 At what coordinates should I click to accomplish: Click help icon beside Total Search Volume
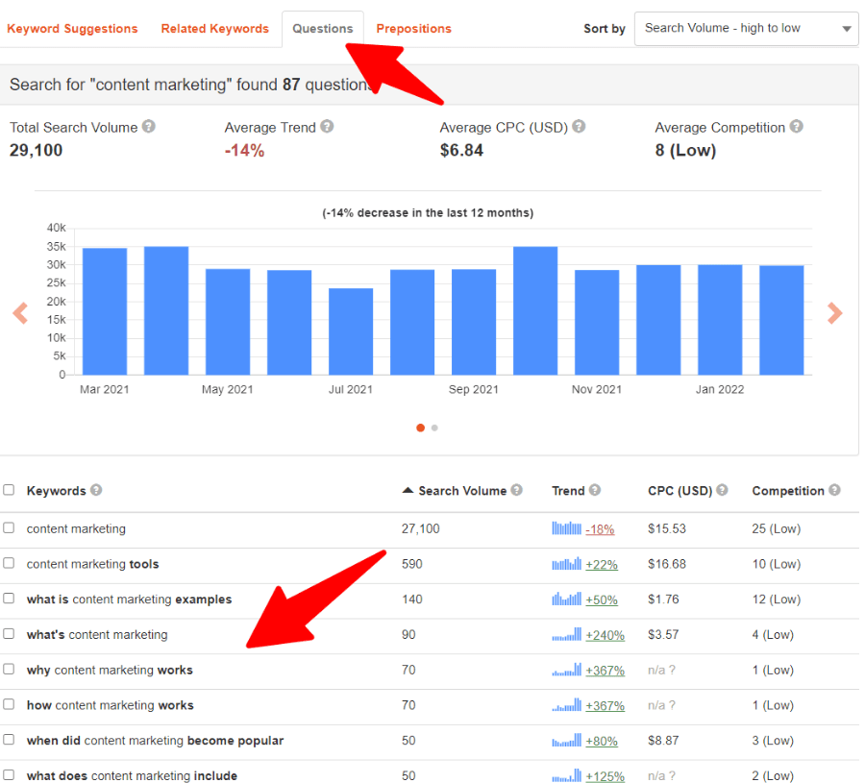149,127
